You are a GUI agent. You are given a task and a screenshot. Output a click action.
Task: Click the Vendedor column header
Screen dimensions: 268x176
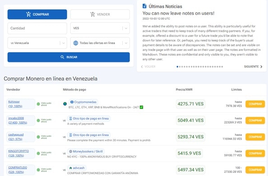point(13,90)
